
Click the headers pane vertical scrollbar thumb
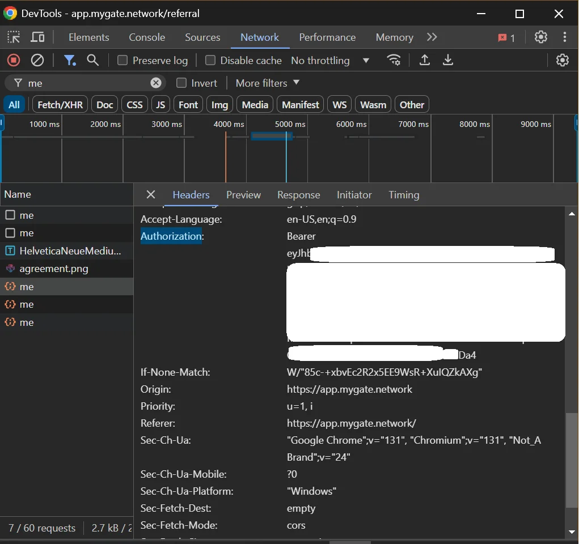(572, 460)
